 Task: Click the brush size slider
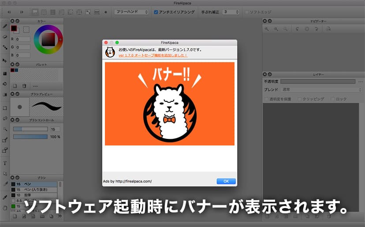coord(30,129)
